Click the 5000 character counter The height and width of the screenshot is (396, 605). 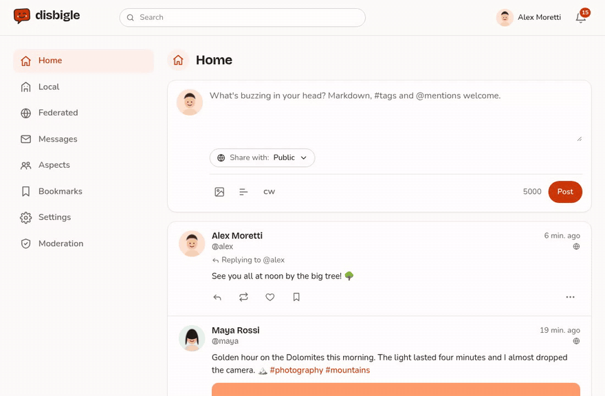coord(532,192)
